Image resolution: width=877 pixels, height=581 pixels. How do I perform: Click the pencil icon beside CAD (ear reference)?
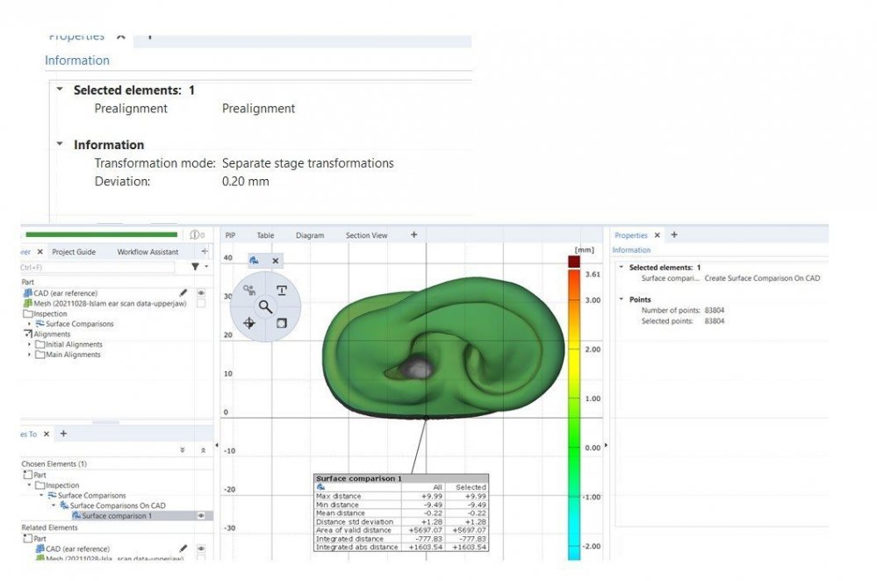click(x=183, y=293)
